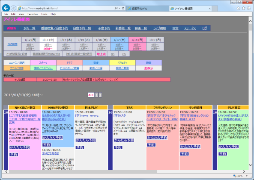Click the horizontal scrollbar right arrow
The height and width of the screenshot is (180, 254).
[244, 171]
